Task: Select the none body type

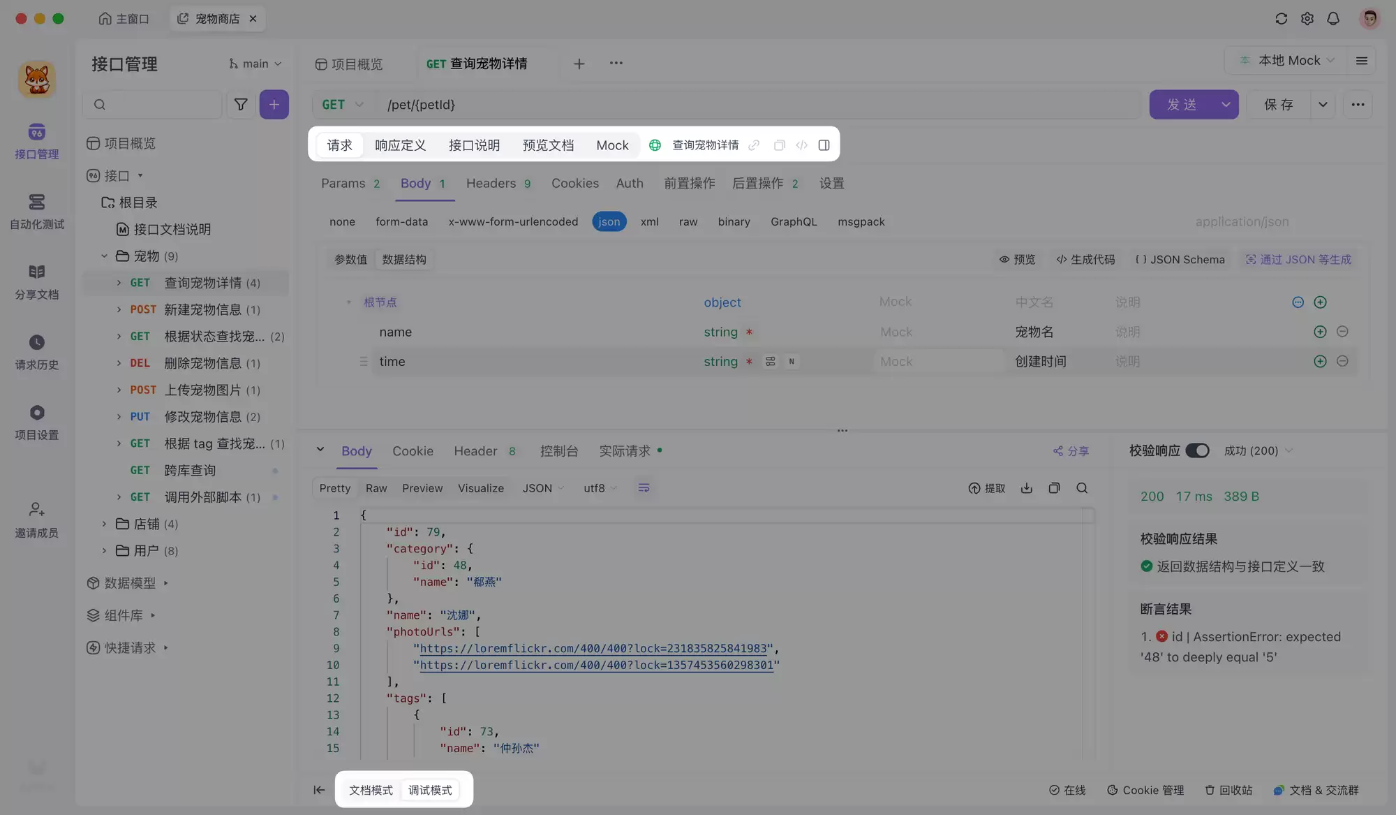Action: pyautogui.click(x=342, y=221)
